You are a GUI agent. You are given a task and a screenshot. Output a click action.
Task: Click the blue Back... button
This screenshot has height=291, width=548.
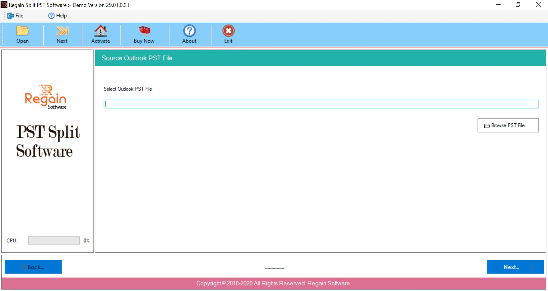coord(33,267)
